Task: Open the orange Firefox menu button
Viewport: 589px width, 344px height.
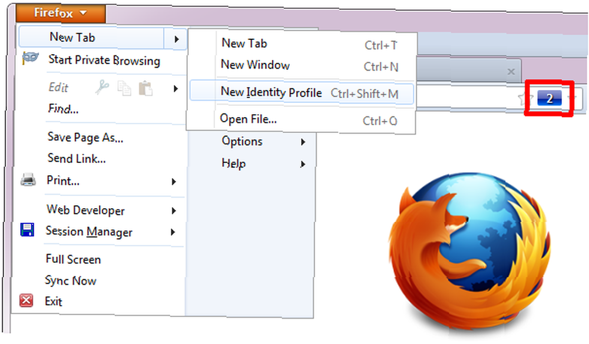Action: click(x=61, y=13)
